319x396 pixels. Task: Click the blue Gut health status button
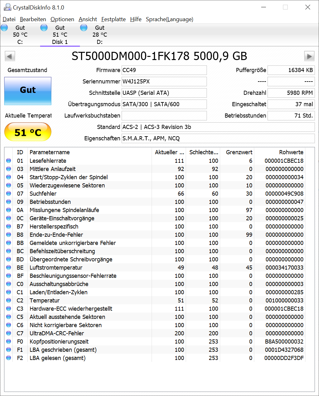pyautogui.click(x=28, y=91)
